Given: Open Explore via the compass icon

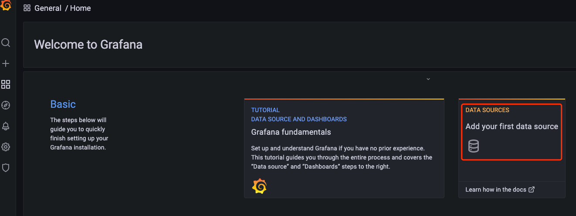Looking at the screenshot, I should click(x=6, y=105).
